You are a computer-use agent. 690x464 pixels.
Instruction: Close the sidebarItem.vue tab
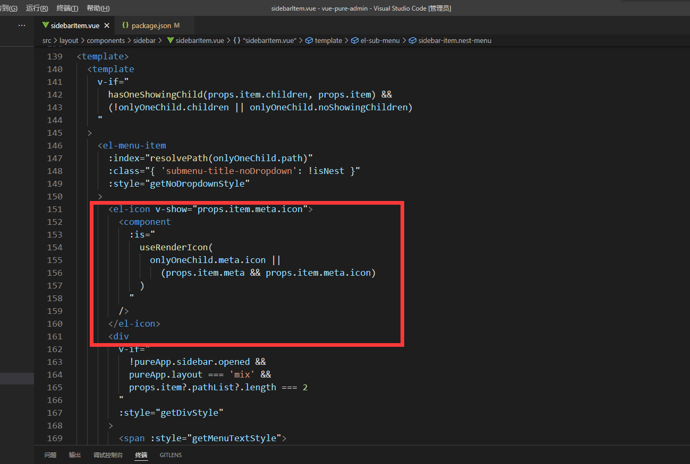[x=107, y=25]
